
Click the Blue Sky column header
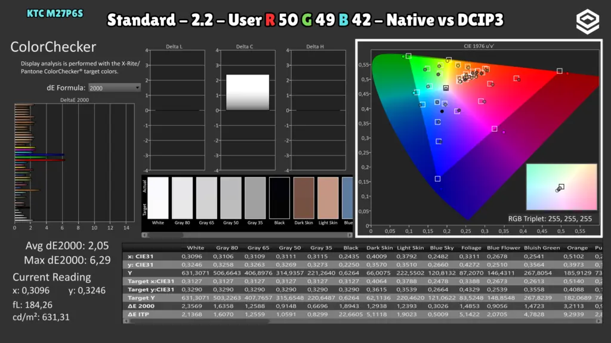(442, 248)
